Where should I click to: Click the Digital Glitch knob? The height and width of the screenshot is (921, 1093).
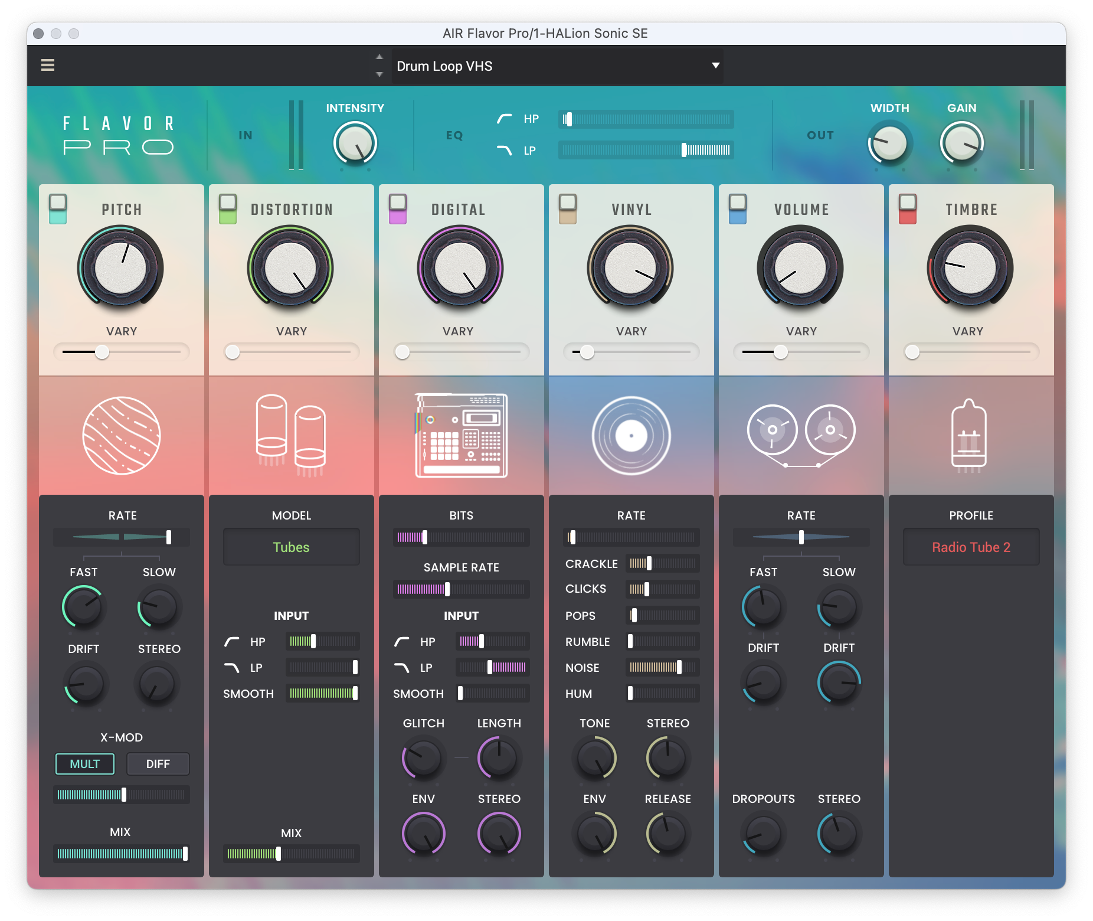423,757
